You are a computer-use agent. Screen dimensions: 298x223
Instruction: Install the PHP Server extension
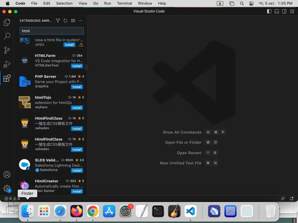point(77,87)
